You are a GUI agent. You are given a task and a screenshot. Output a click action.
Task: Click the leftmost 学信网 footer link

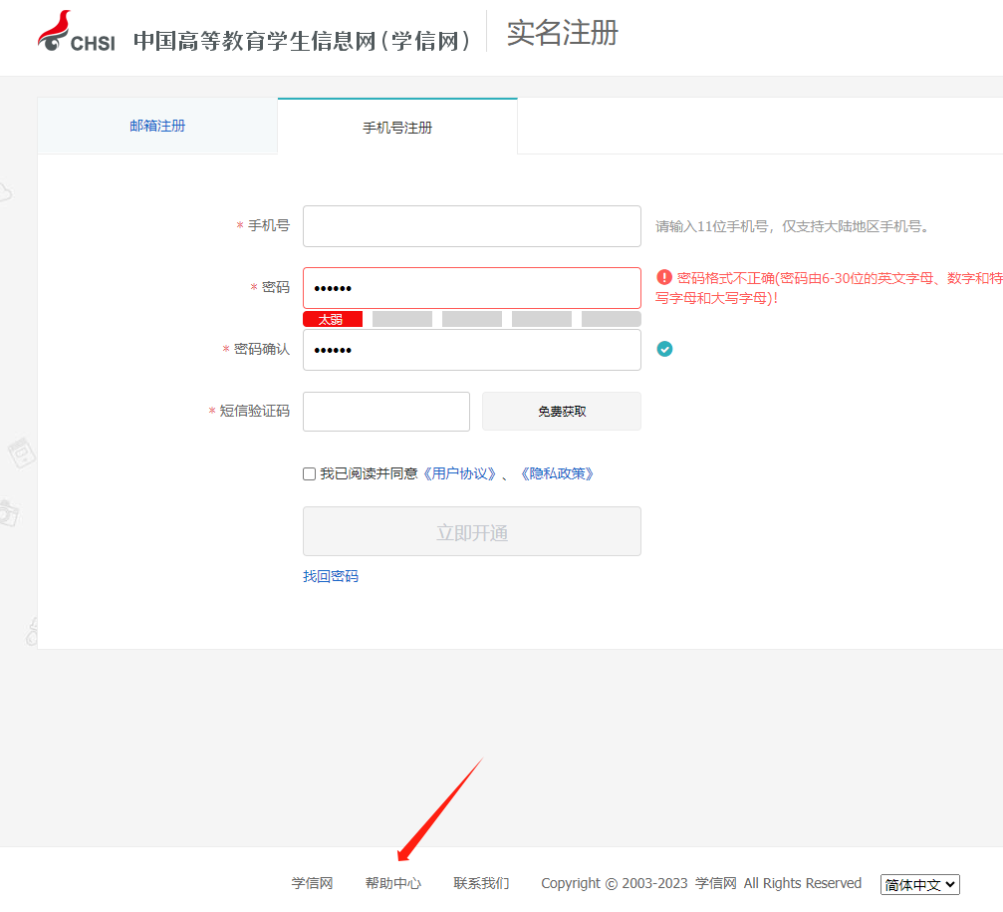(x=312, y=883)
